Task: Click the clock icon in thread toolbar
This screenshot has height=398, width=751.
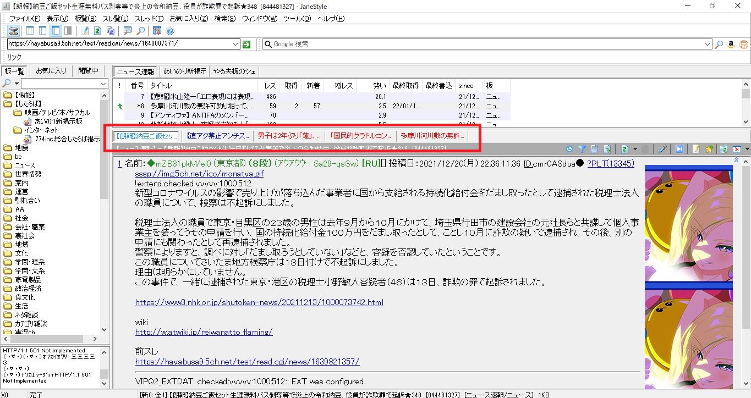Action: [x=569, y=149]
